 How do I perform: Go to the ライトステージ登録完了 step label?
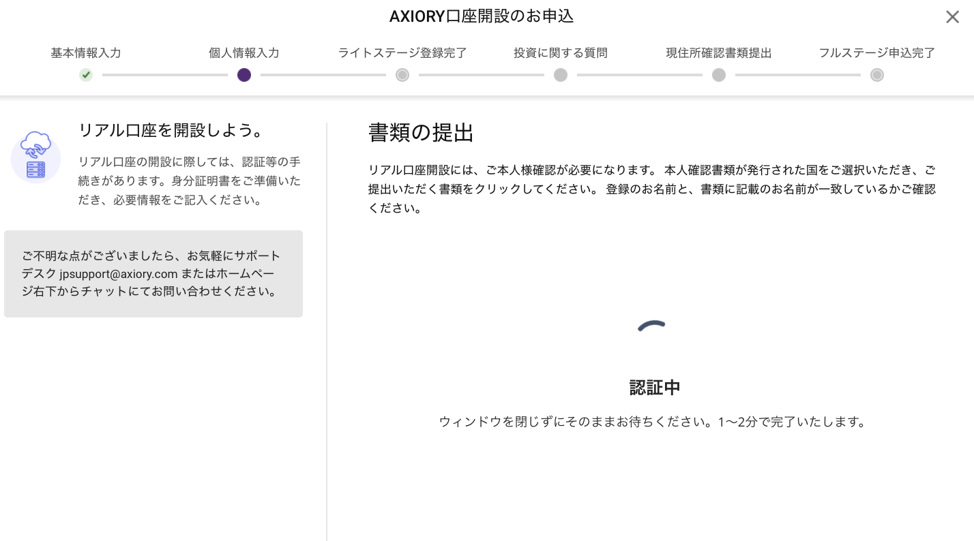(x=402, y=52)
